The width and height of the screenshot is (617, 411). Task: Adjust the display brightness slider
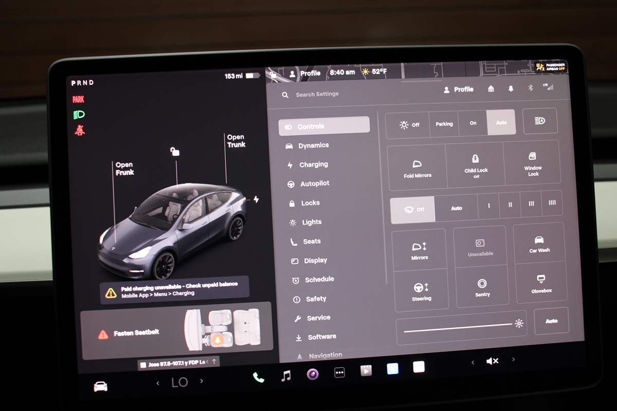[458, 325]
